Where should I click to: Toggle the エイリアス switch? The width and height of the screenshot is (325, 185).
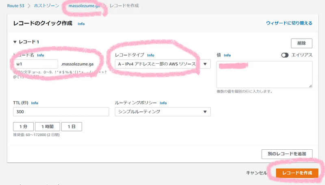(x=285, y=55)
